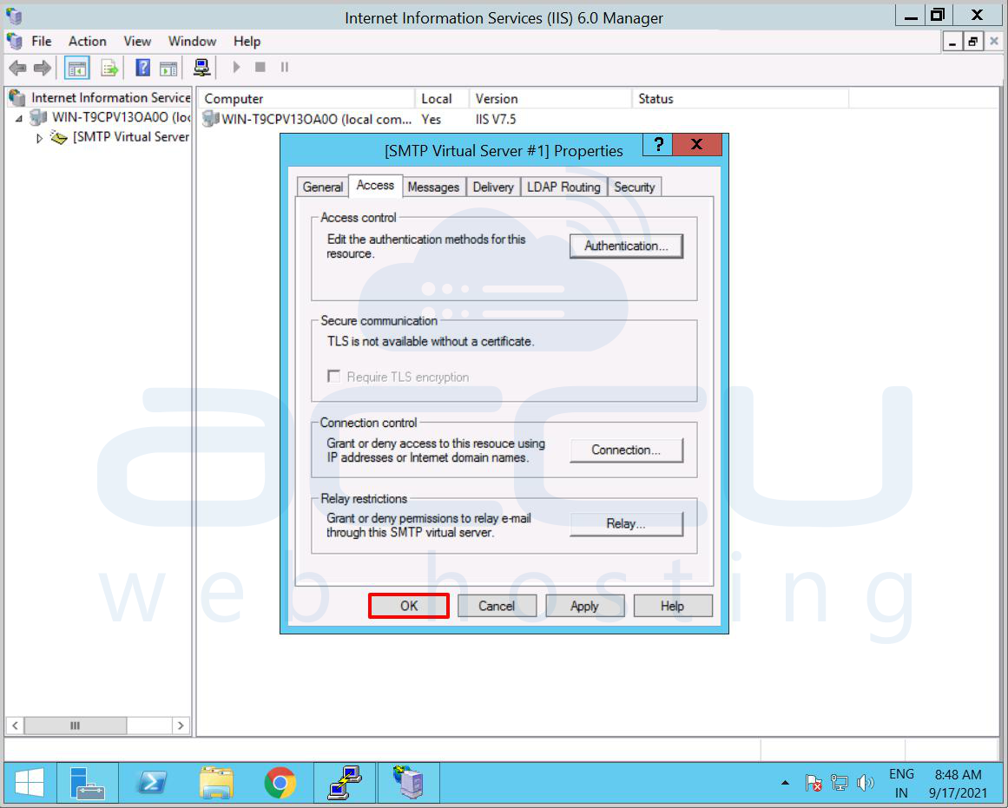This screenshot has width=1008, height=808.
Task: Click the Action Center flag tray icon
Action: click(x=814, y=783)
